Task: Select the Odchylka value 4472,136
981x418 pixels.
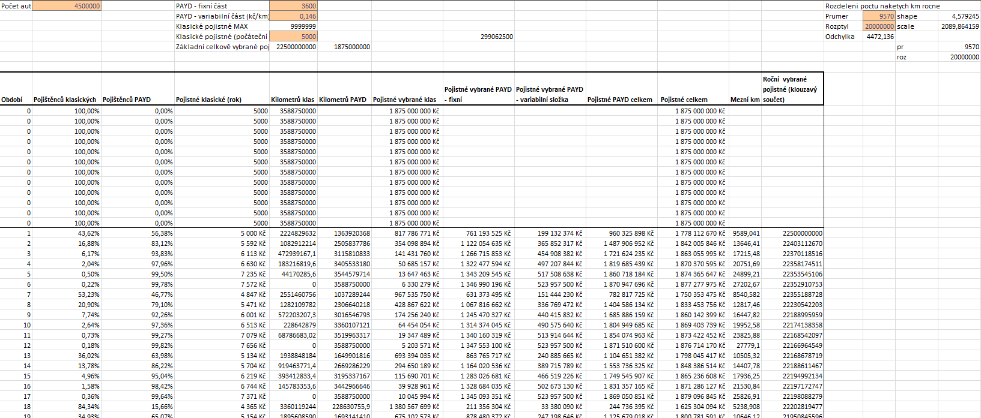Action: pyautogui.click(x=880, y=37)
